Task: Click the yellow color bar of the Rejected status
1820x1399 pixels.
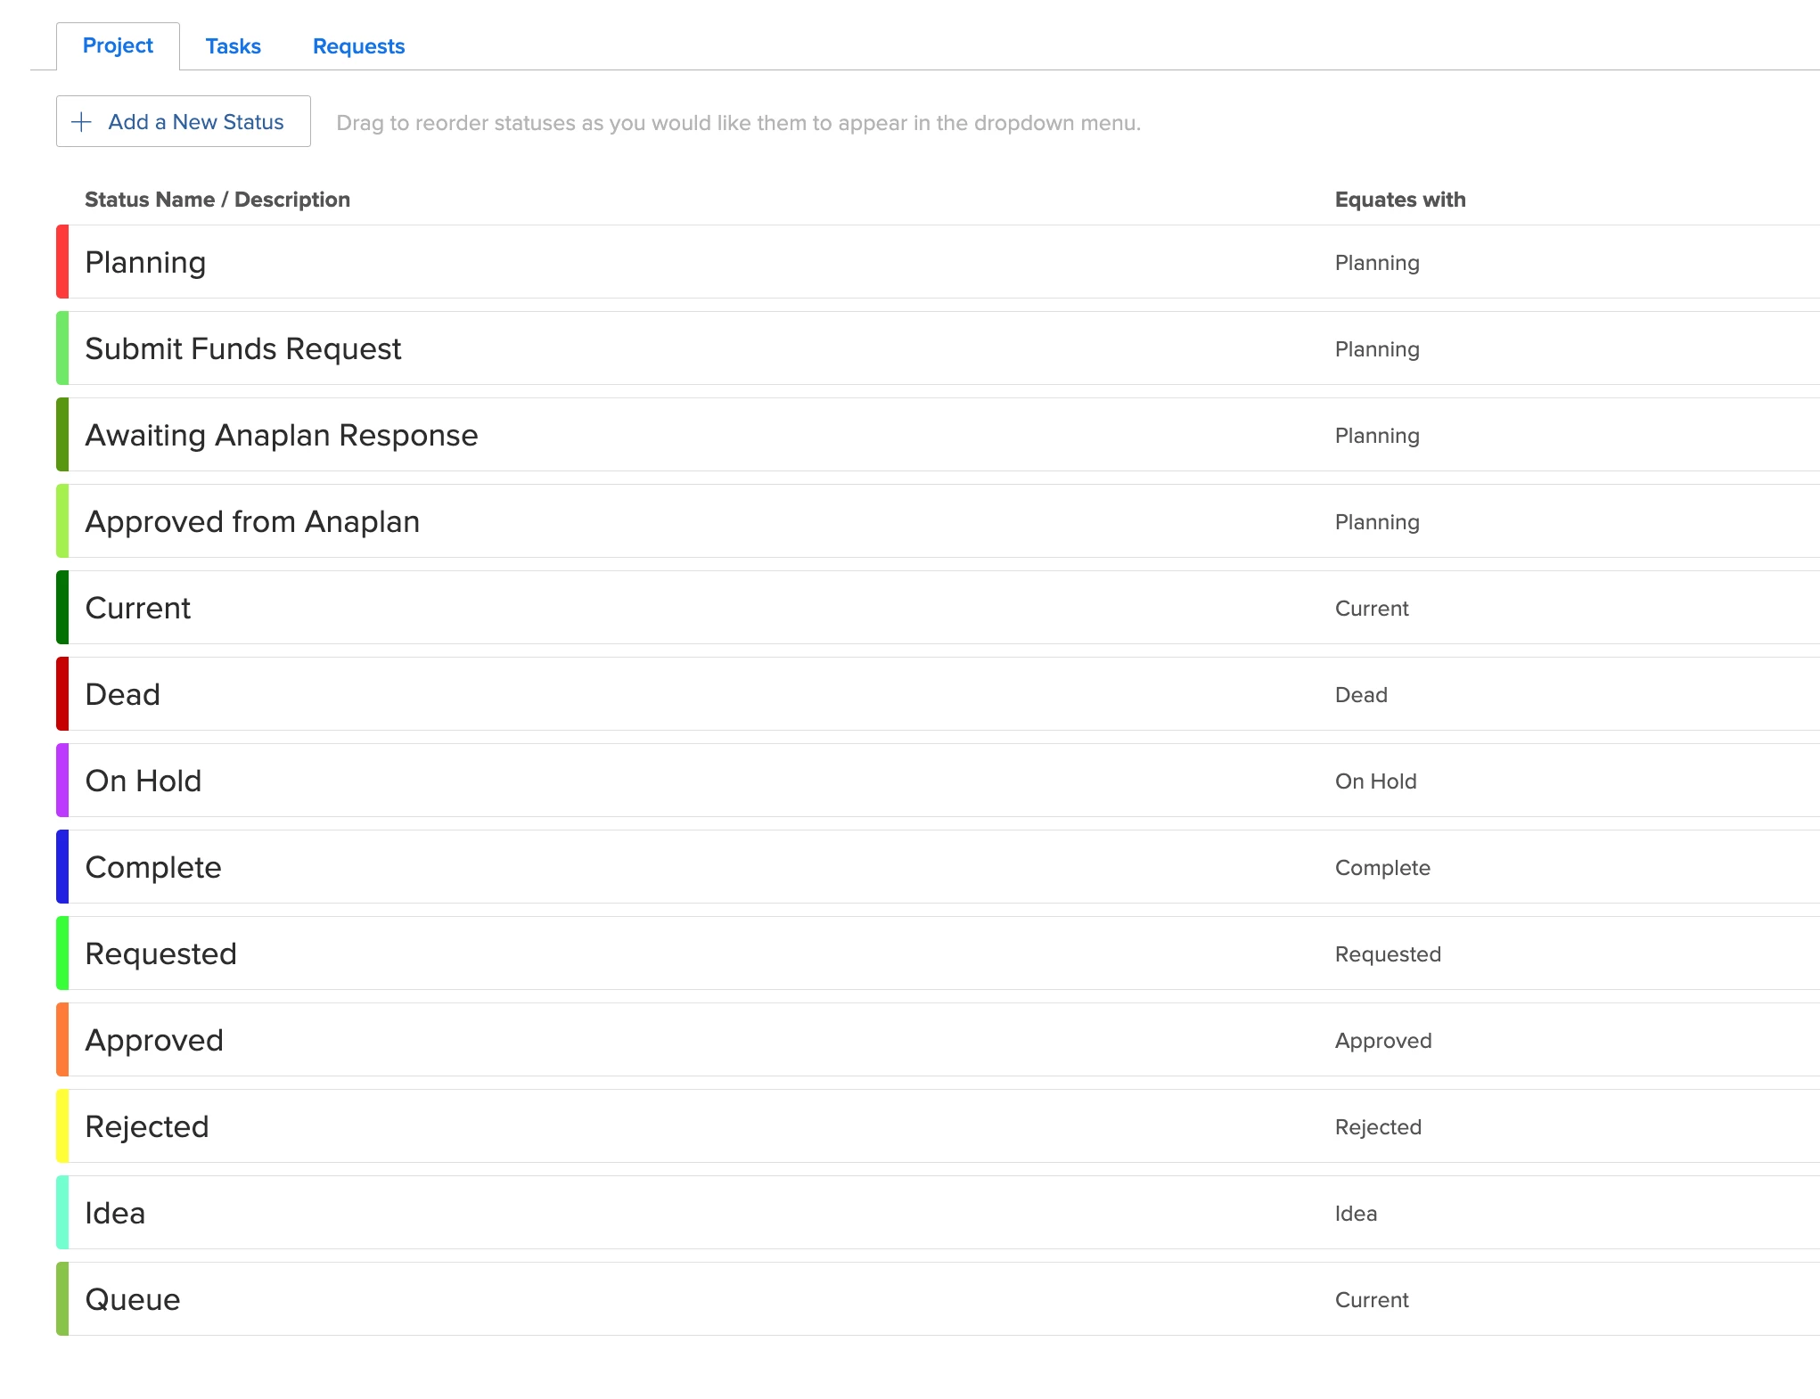Action: click(x=62, y=1126)
